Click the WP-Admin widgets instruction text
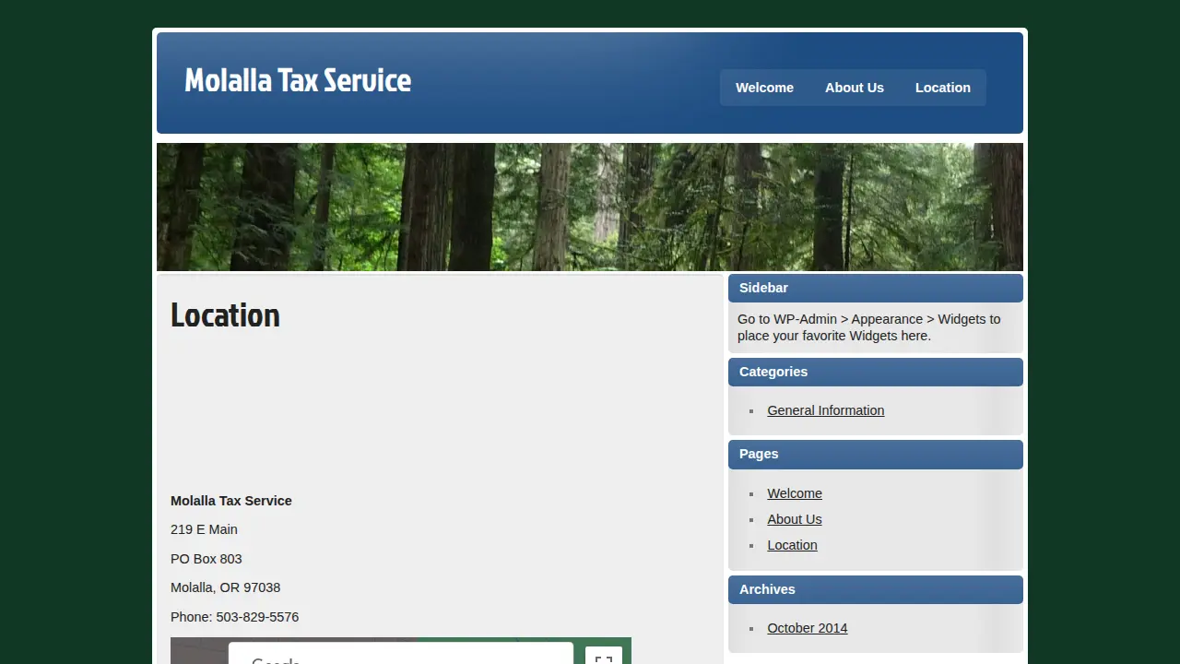1180x664 pixels. coord(868,327)
